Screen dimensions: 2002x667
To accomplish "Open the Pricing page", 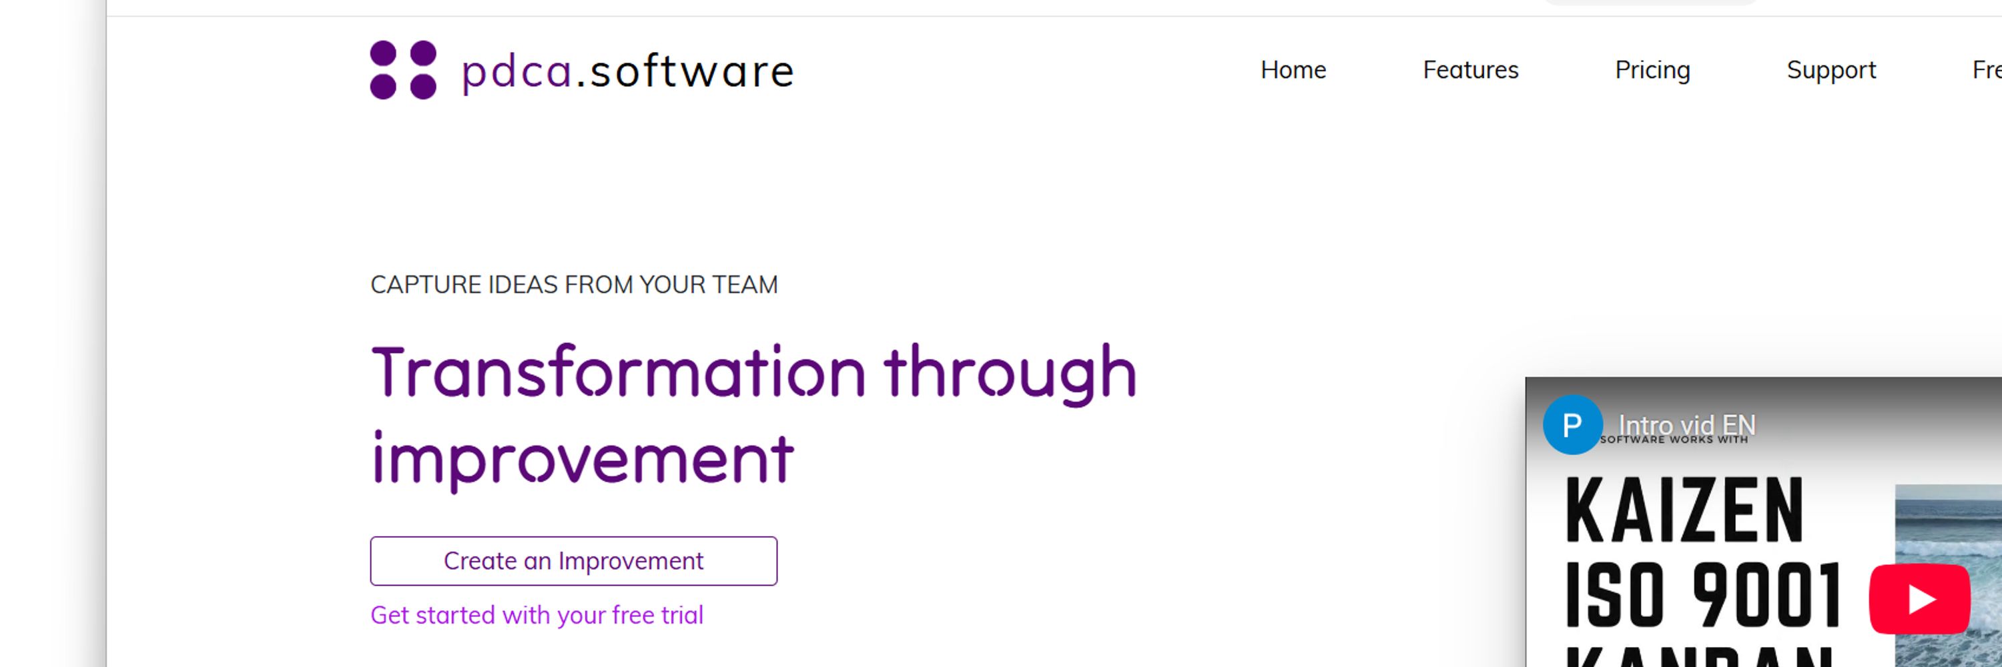I will (x=1652, y=70).
